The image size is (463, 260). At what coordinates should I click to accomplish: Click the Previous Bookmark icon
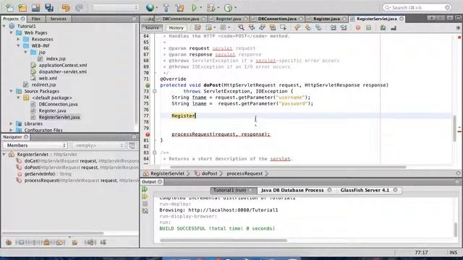pyautogui.click(x=297, y=27)
